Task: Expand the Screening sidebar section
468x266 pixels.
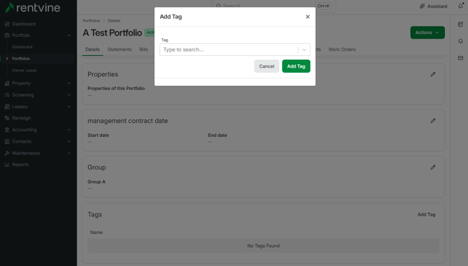Action: point(69,95)
